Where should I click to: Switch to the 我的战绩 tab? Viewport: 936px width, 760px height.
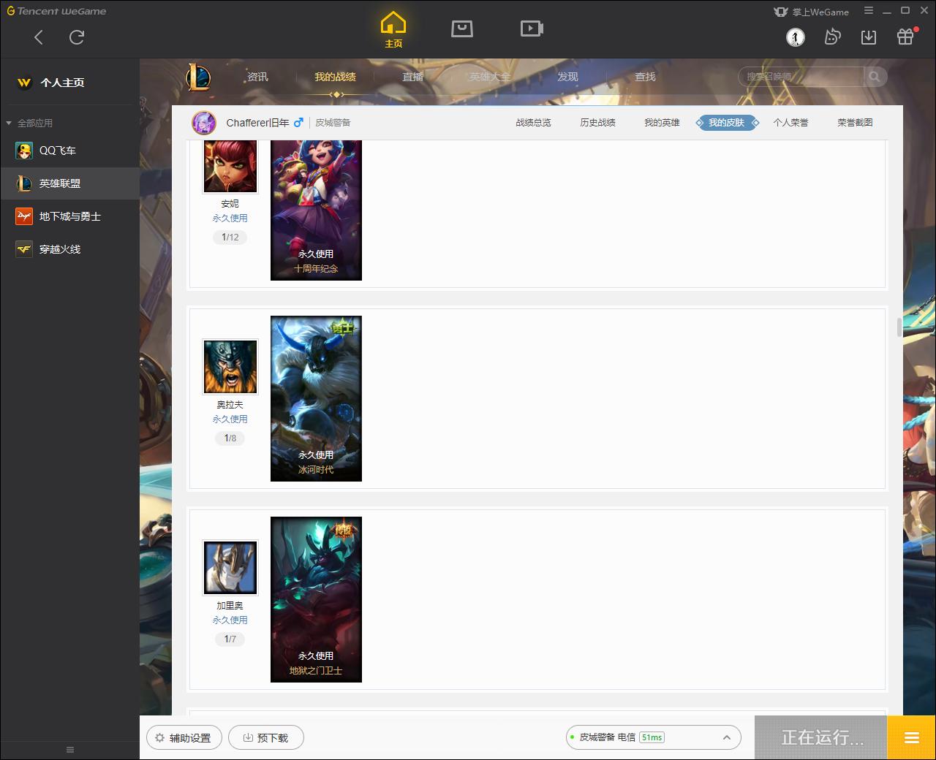pos(335,77)
